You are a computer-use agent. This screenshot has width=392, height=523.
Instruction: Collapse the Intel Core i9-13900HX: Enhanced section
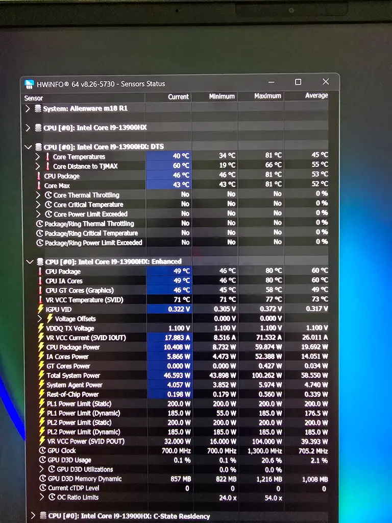pyautogui.click(x=30, y=262)
